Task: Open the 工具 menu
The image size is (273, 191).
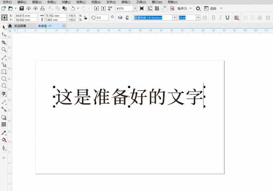Action: coord(141,2)
